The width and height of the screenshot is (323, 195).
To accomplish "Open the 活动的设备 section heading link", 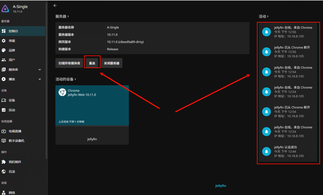I will (66, 79).
